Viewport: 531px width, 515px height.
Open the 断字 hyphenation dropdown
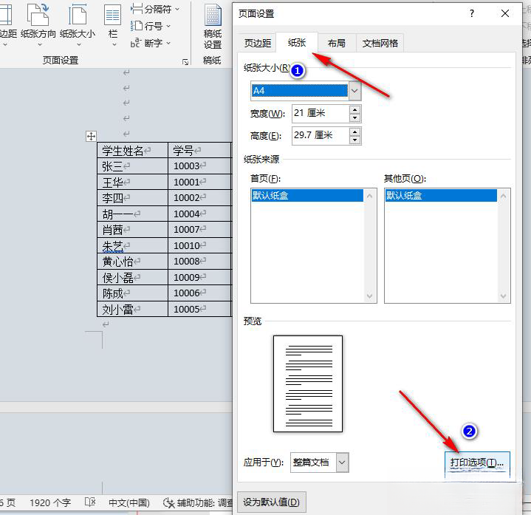click(151, 43)
